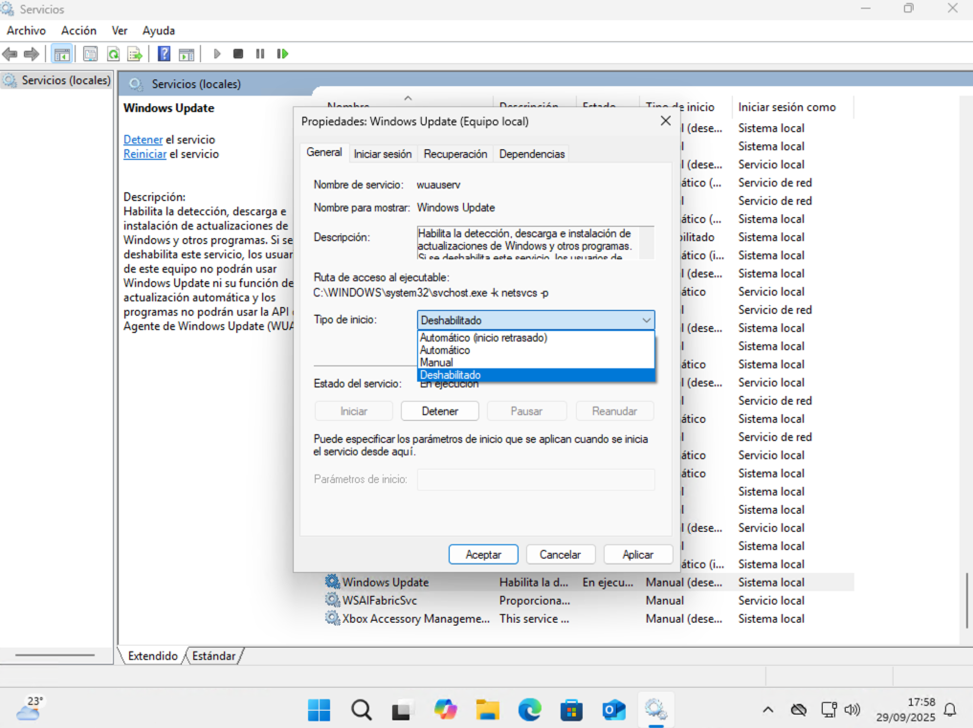The image size is (973, 728).
Task: Open the Ayuda menu
Action: click(x=158, y=31)
